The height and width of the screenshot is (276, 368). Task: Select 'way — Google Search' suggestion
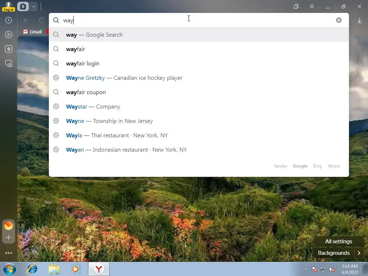(x=199, y=35)
